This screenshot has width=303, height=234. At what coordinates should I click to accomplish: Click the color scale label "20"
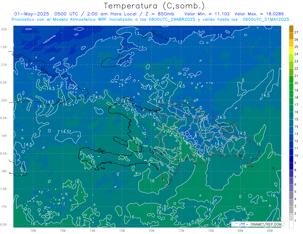[297, 83]
